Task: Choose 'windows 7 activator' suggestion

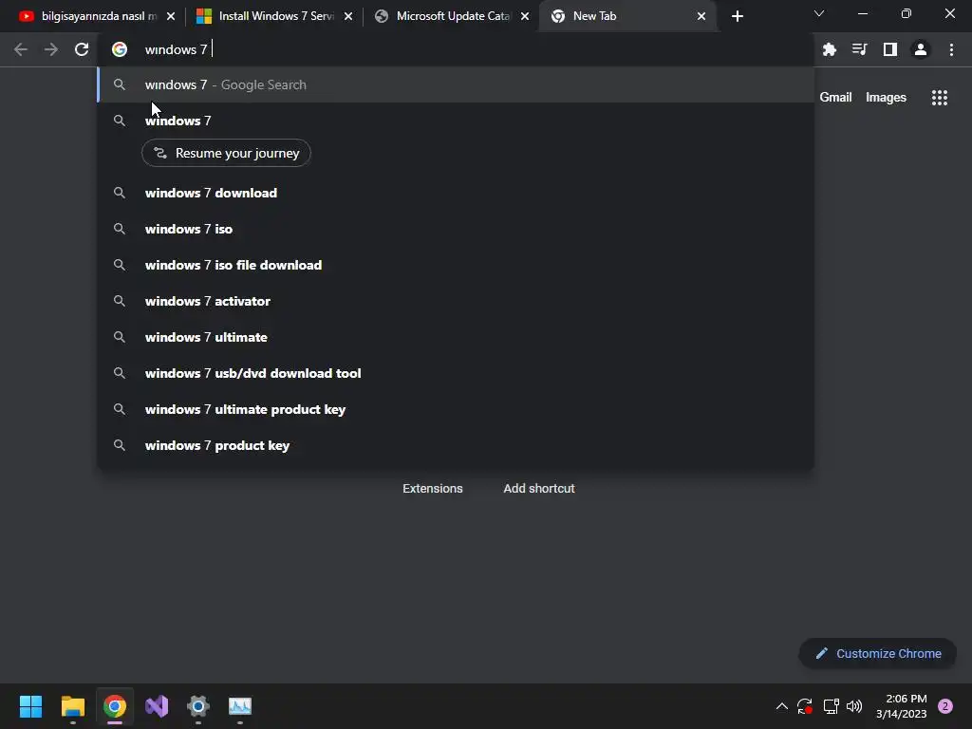Action: pyautogui.click(x=456, y=301)
